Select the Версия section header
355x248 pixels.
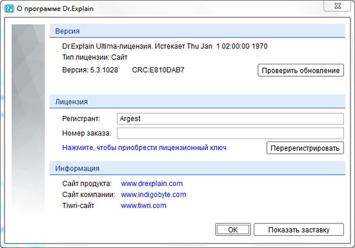(198, 31)
